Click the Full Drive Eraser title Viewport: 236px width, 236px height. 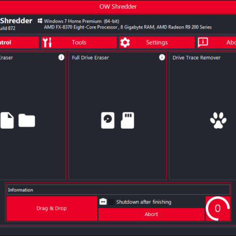pyautogui.click(x=90, y=58)
